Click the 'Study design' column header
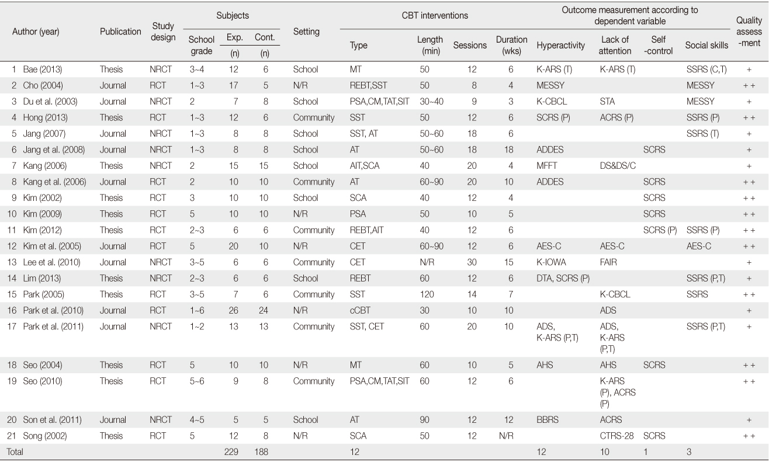This screenshot has height=462, width=769. [163, 32]
